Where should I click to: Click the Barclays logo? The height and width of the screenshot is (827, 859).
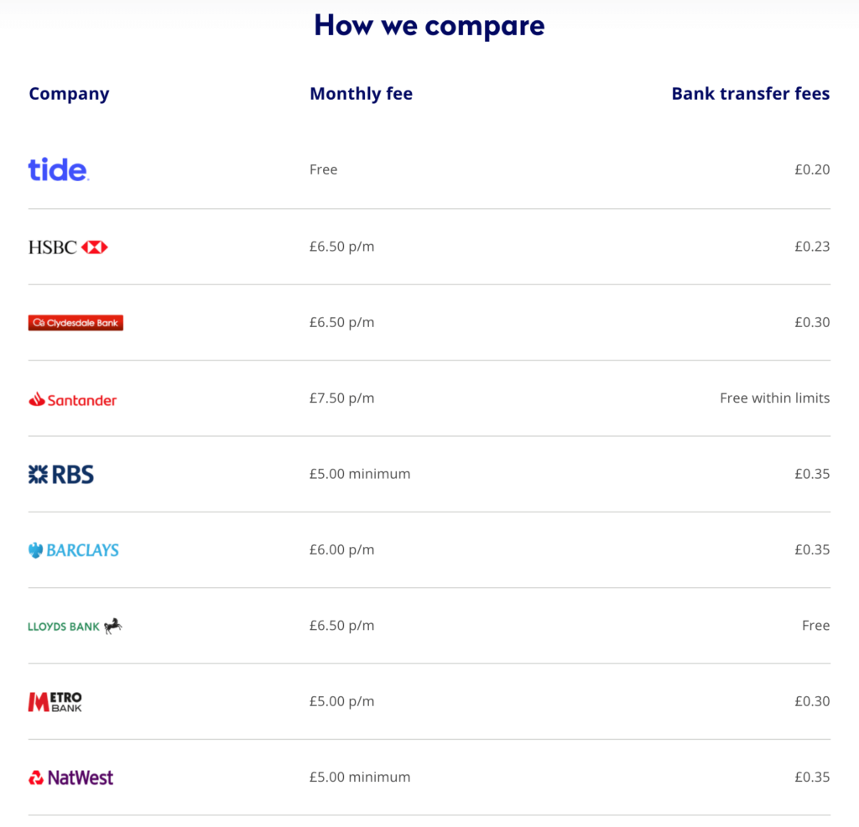coord(74,550)
